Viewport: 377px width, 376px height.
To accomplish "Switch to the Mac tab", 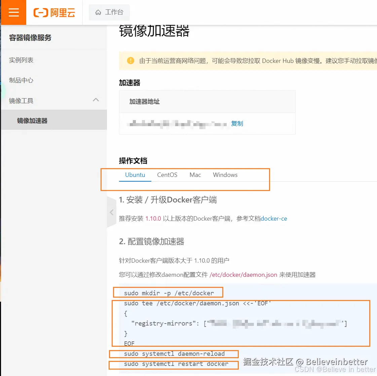I will (195, 175).
